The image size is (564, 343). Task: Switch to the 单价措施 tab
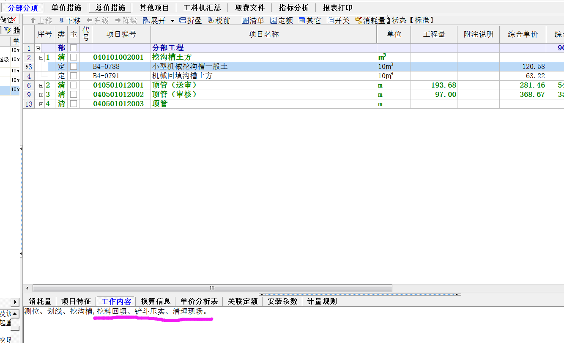tap(66, 8)
